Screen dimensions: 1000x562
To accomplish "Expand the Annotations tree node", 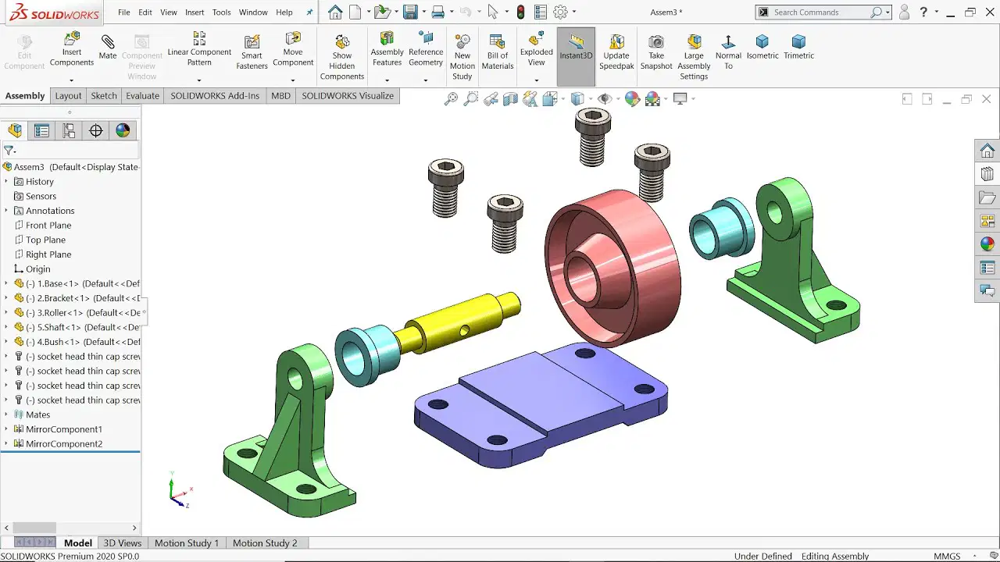I will 6,211.
